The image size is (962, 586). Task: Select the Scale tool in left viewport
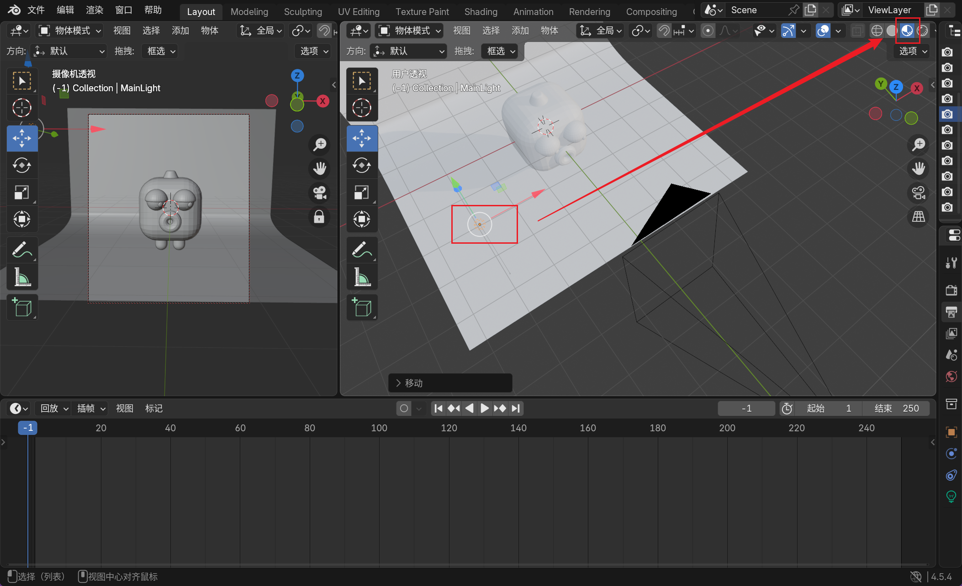pyautogui.click(x=22, y=193)
